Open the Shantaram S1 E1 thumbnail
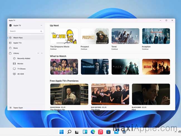Image resolution: width=181 pixels, height=136 pixels. (69, 94)
